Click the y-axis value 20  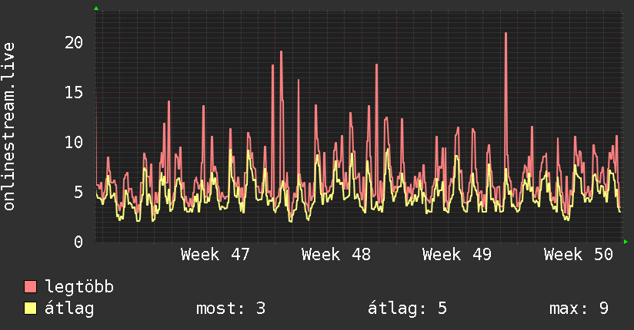coord(74,42)
